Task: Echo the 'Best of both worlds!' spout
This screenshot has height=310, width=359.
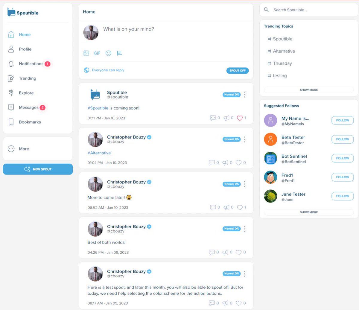Action: [226, 252]
